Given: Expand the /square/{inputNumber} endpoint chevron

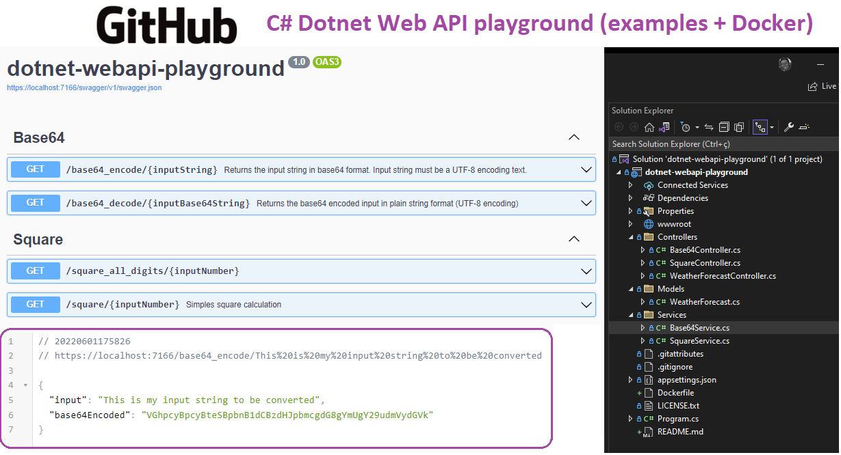Looking at the screenshot, I should (x=586, y=305).
